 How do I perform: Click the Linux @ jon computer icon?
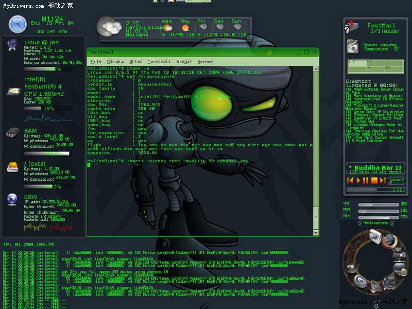click(12, 45)
